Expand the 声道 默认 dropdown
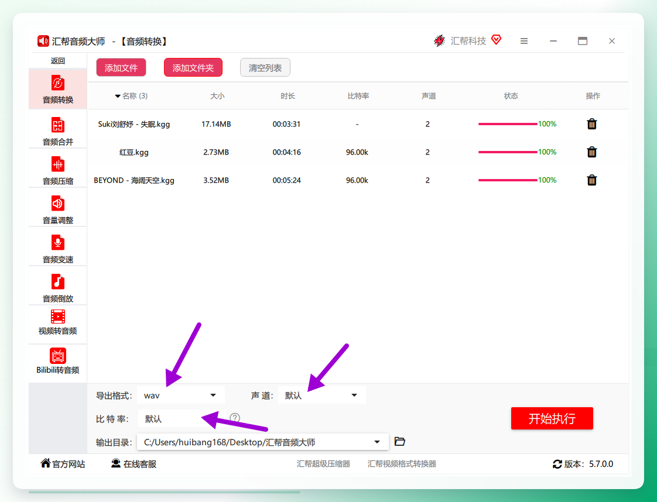Screen dimensions: 657x502 click(x=322, y=396)
